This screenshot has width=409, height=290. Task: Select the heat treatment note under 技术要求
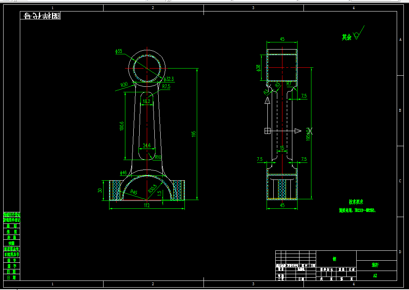[357, 210]
